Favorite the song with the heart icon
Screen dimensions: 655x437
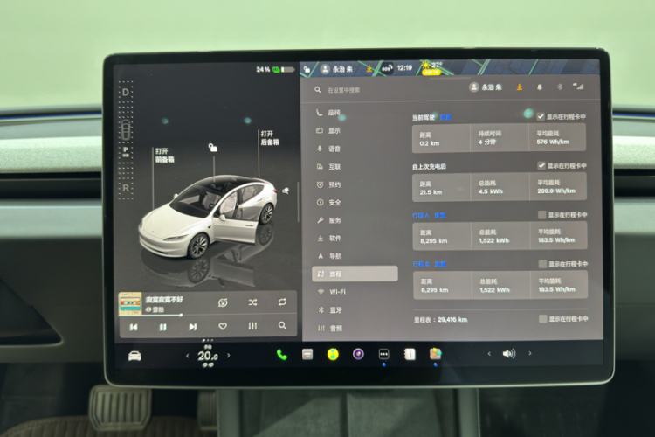(223, 326)
